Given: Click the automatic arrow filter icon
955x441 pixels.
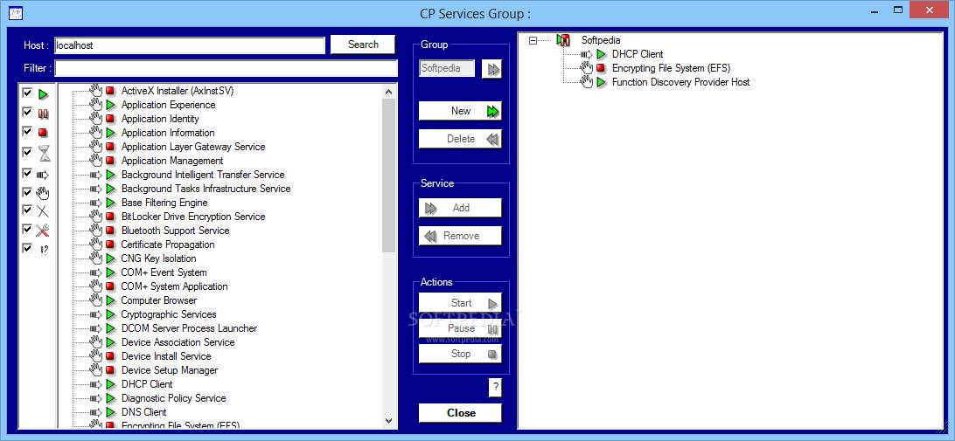Looking at the screenshot, I should point(43,176).
